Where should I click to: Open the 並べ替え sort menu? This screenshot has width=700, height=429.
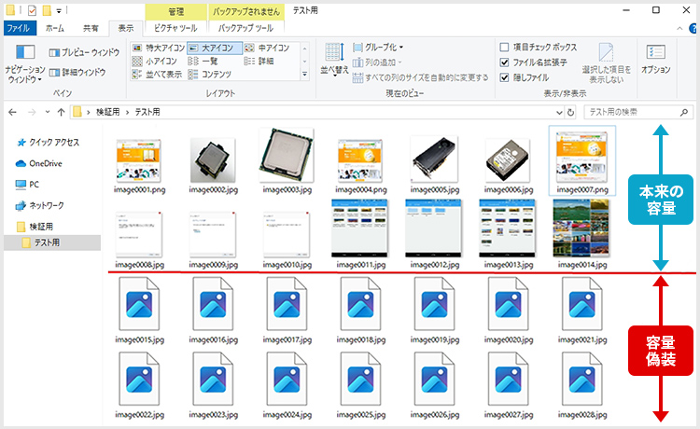pos(334,61)
